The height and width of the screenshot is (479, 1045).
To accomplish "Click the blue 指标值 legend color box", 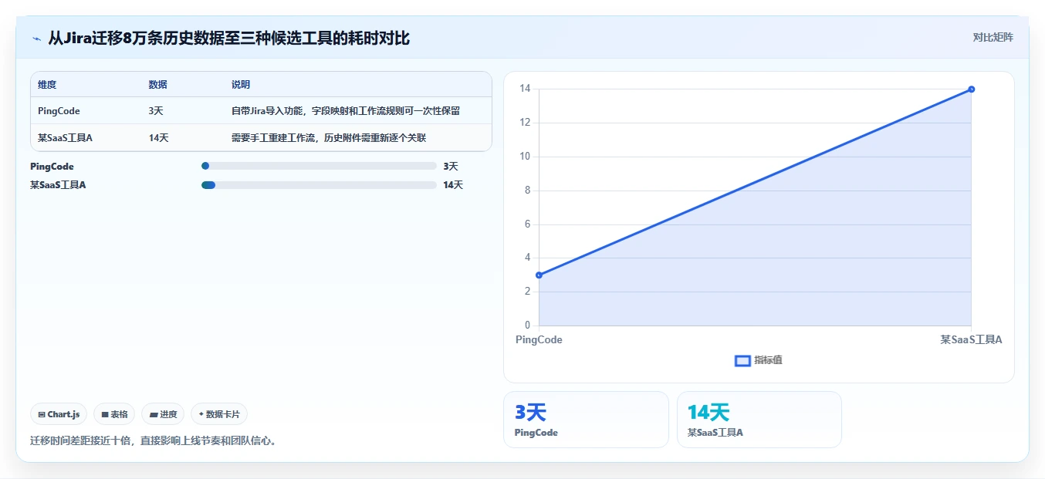I will pyautogui.click(x=742, y=360).
